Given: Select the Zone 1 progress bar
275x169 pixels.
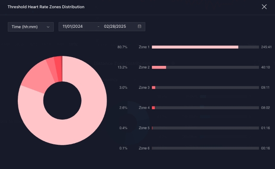Looking at the screenshot, I should click(205, 47).
